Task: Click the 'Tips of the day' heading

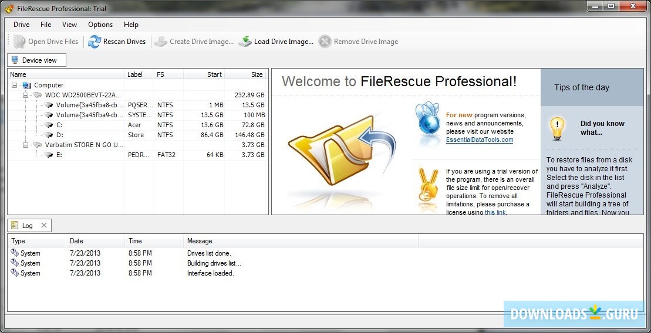Action: (582, 87)
